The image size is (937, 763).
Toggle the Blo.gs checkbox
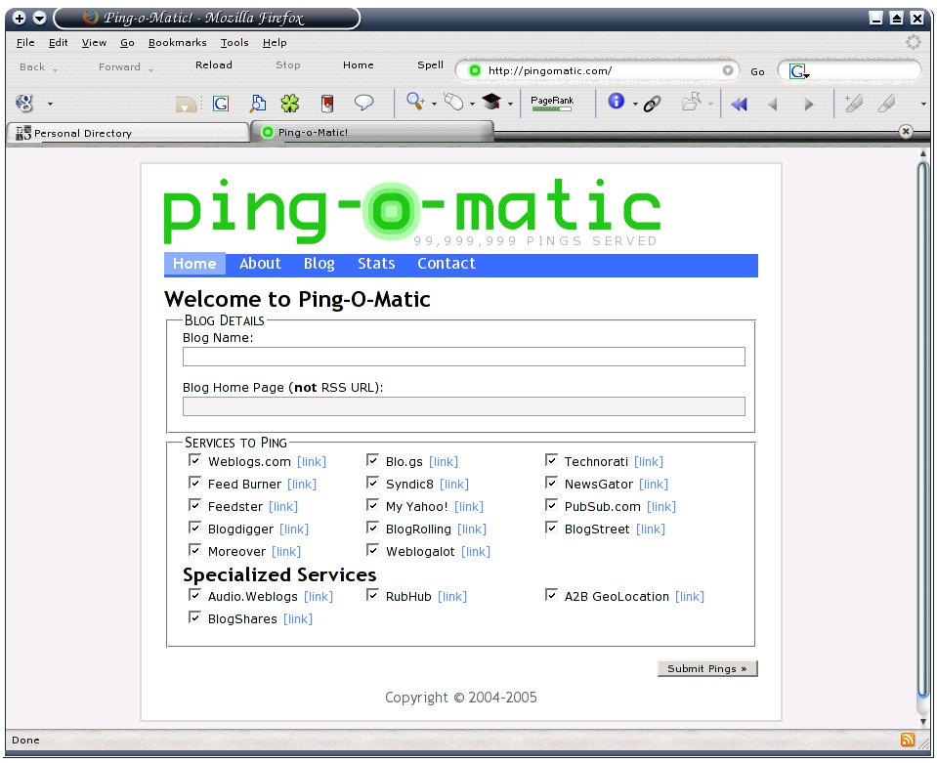point(372,459)
